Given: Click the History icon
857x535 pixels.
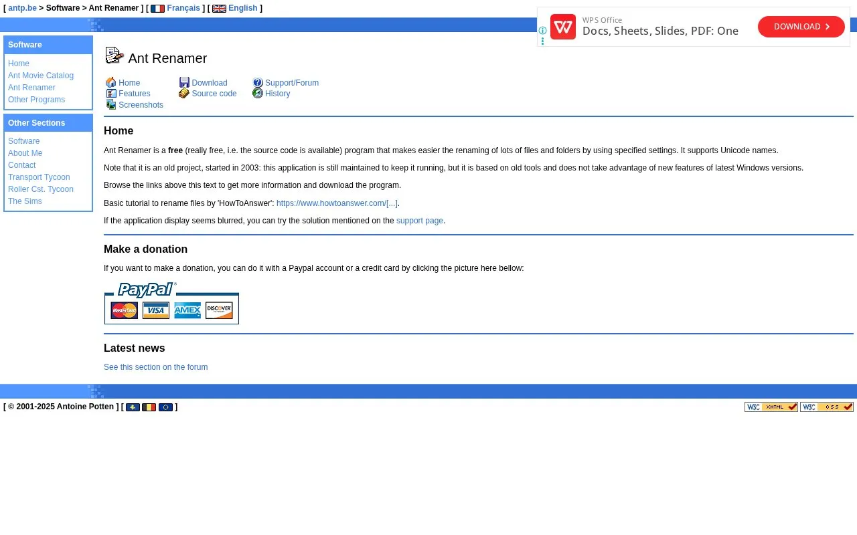Looking at the screenshot, I should pyautogui.click(x=258, y=94).
